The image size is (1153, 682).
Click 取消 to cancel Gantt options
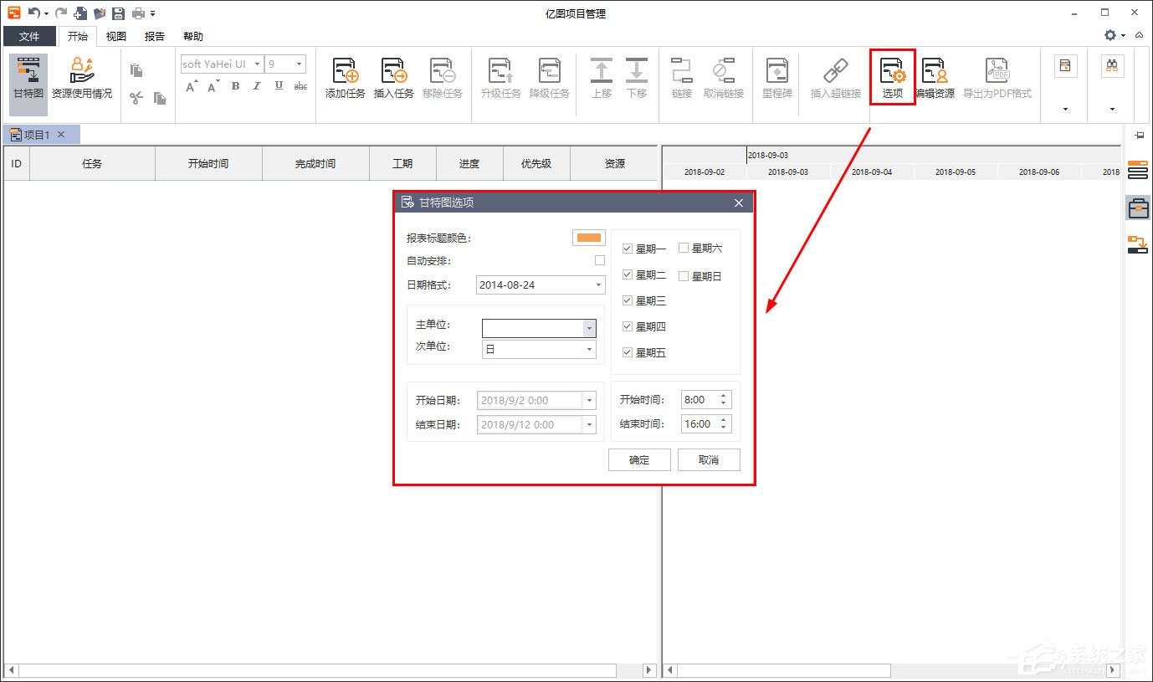pyautogui.click(x=709, y=460)
